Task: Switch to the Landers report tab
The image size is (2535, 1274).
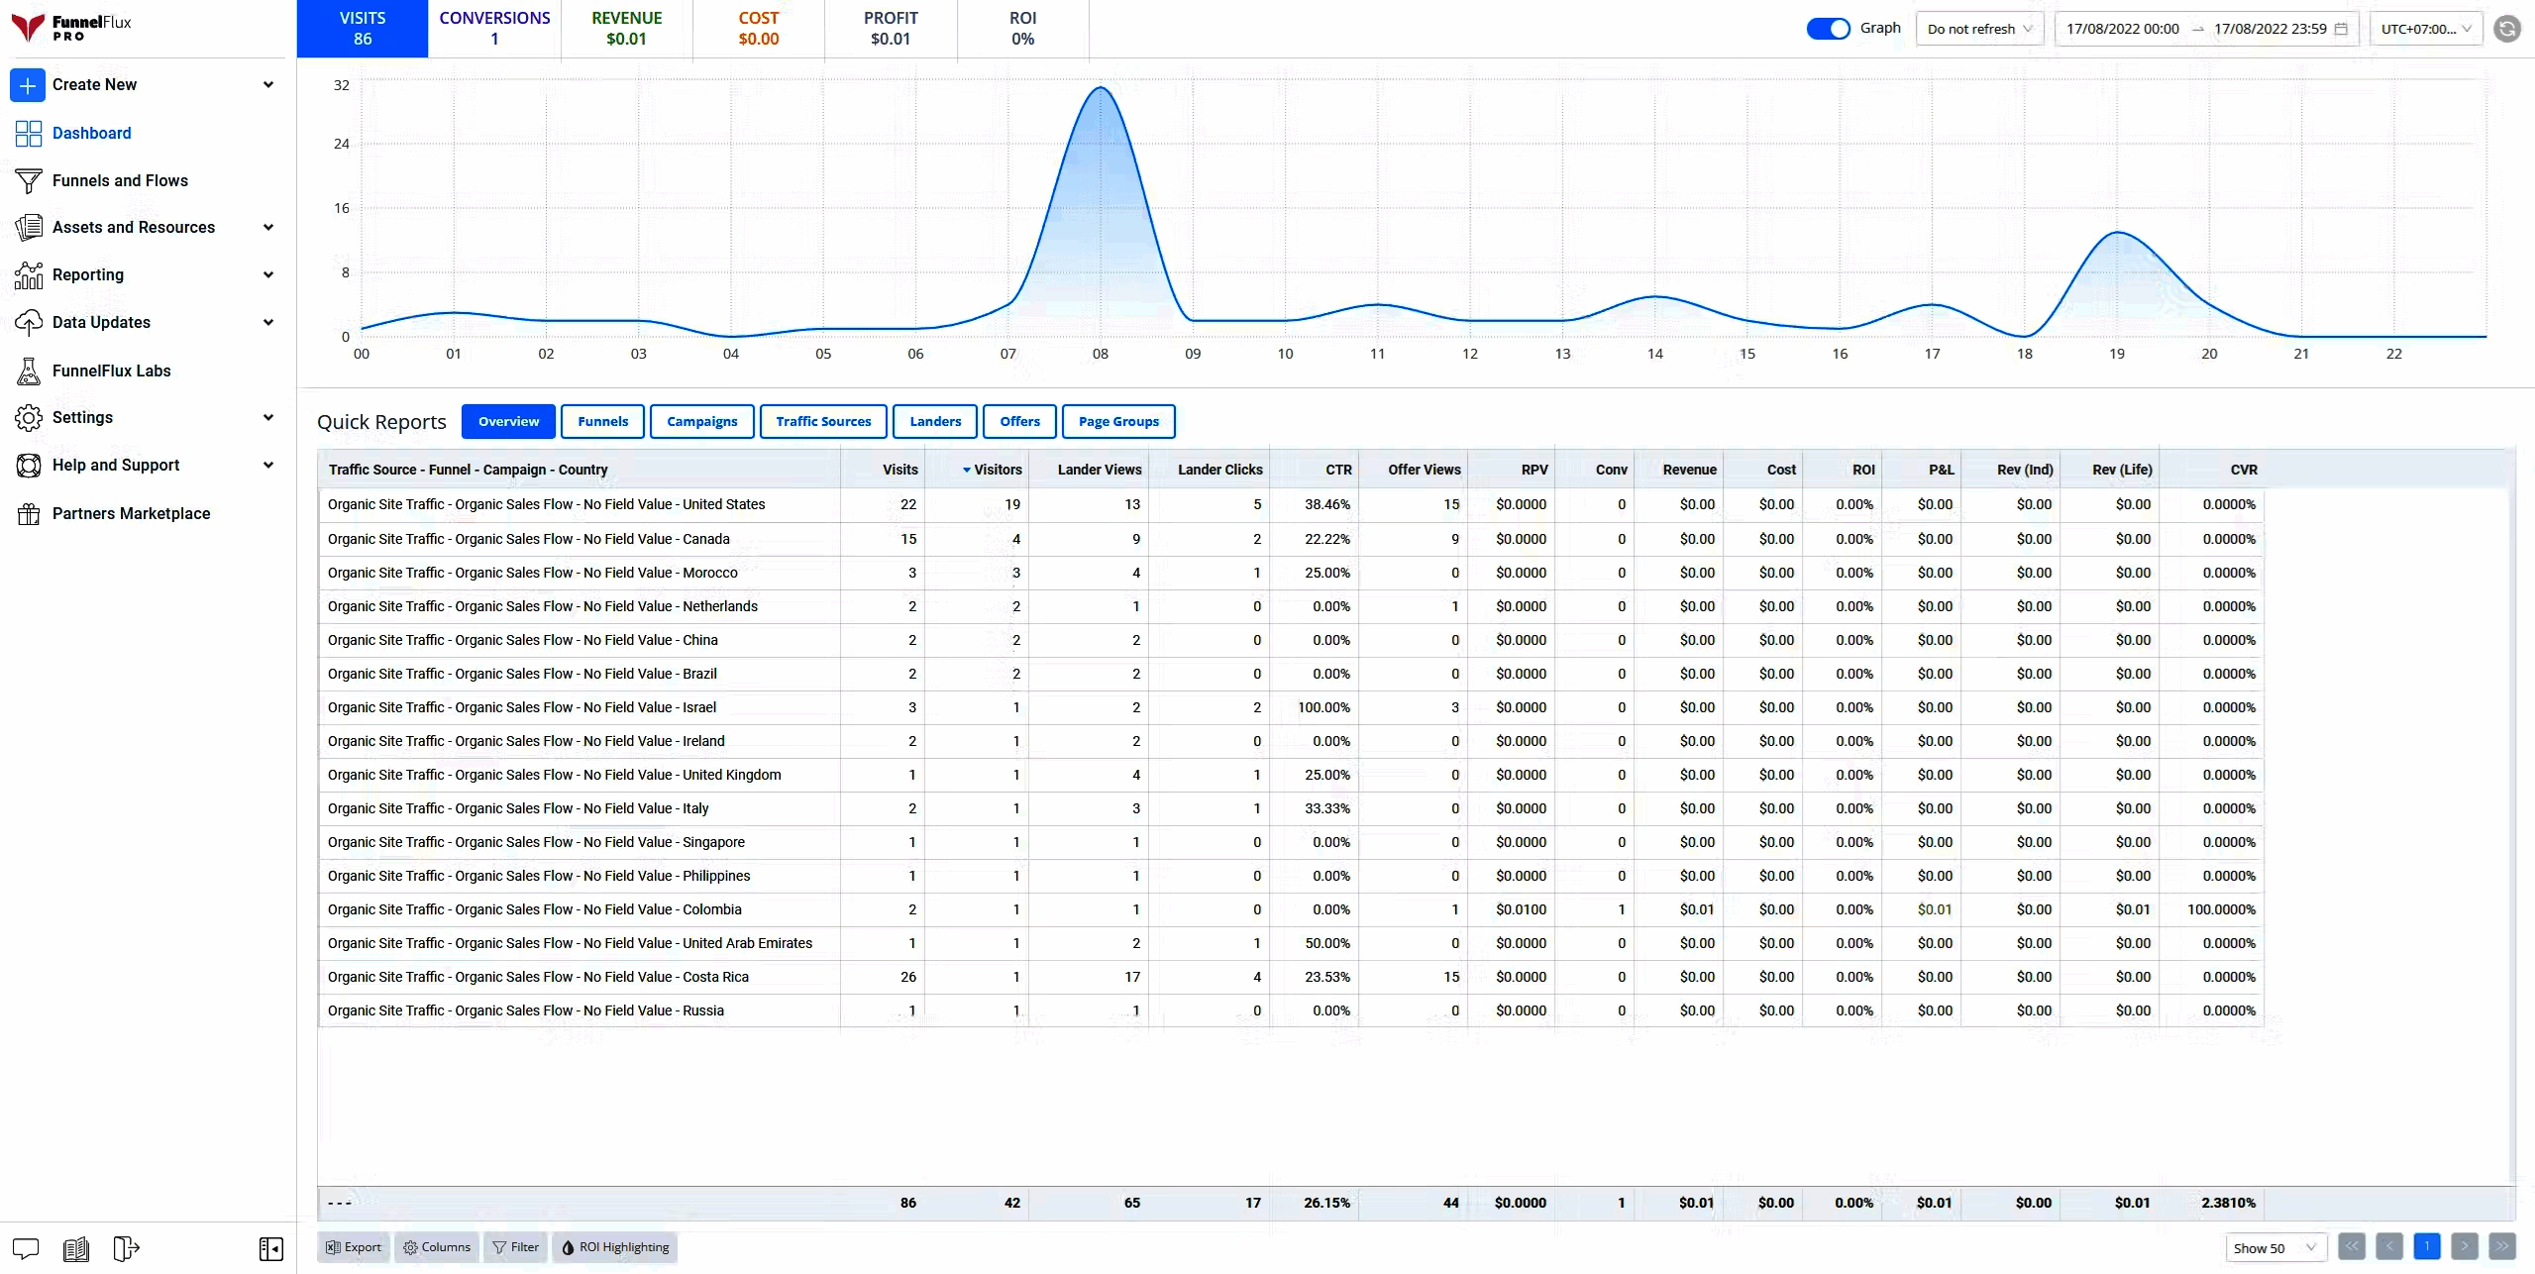Action: point(934,421)
